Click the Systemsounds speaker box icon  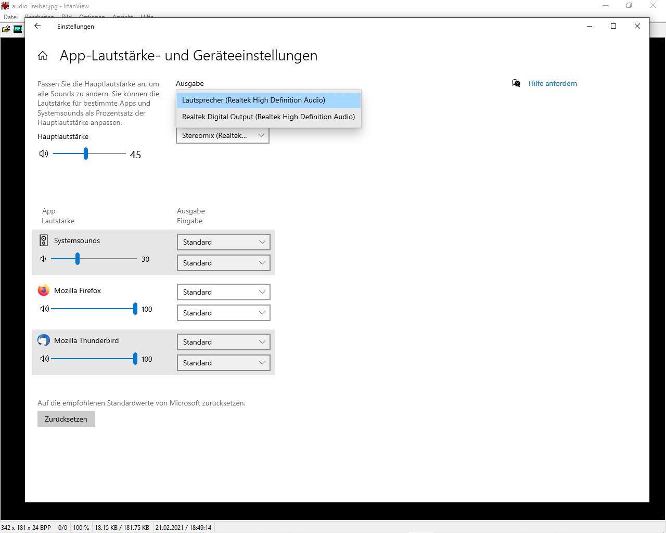[x=44, y=240]
